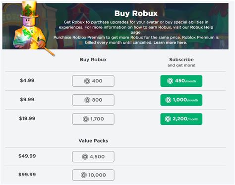Open the Robux Help page link
Viewport: 235px width, 185px height.
[x=202, y=27]
